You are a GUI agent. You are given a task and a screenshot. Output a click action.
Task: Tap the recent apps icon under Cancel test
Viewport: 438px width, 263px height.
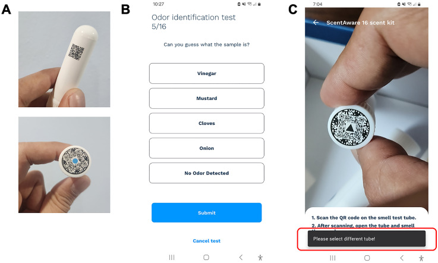(x=172, y=257)
